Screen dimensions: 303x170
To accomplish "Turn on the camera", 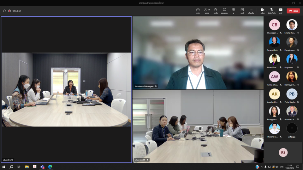I will 262,11.
